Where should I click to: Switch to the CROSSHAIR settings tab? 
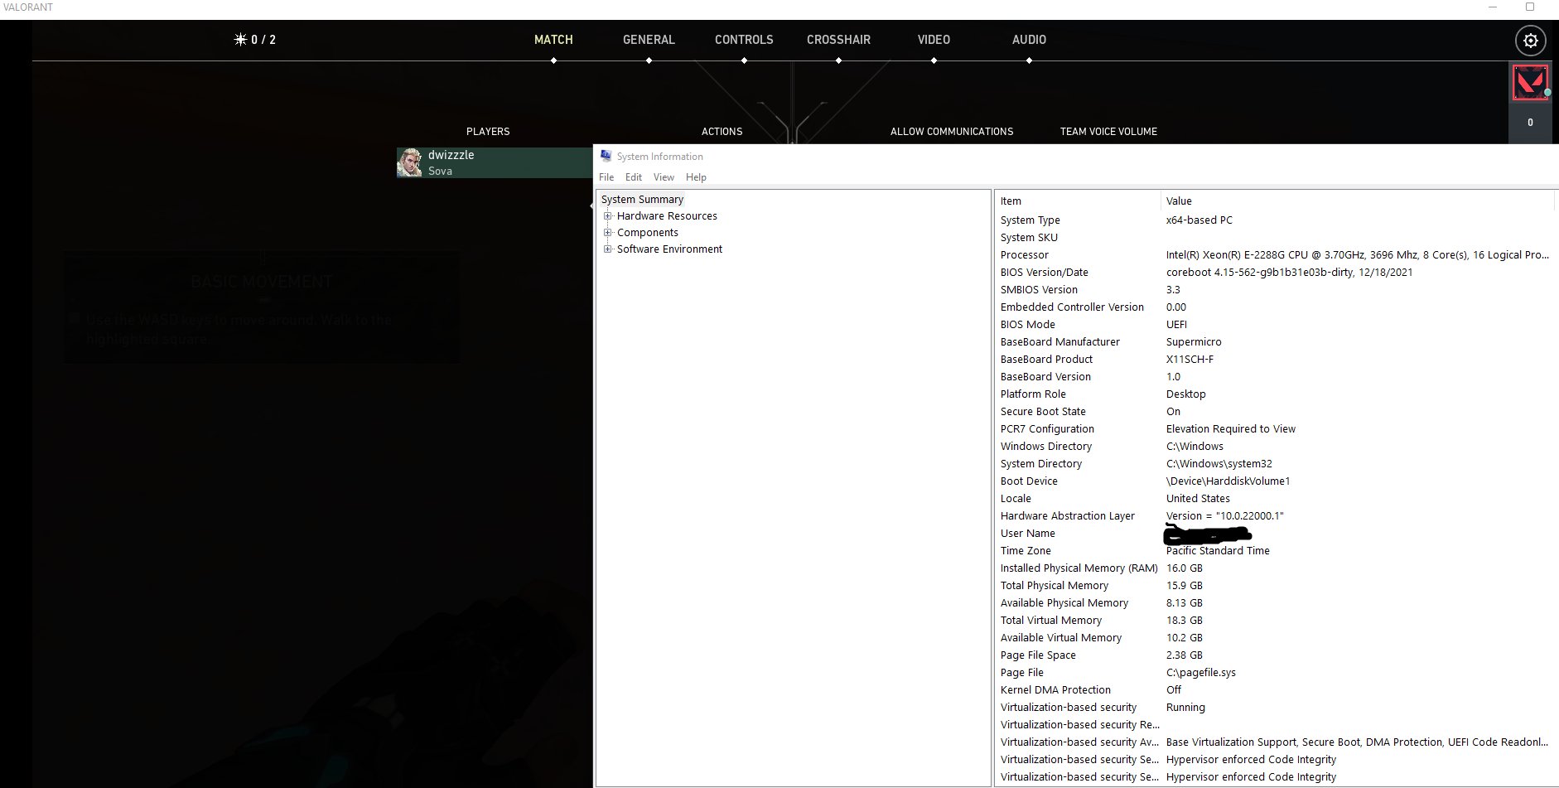point(839,39)
